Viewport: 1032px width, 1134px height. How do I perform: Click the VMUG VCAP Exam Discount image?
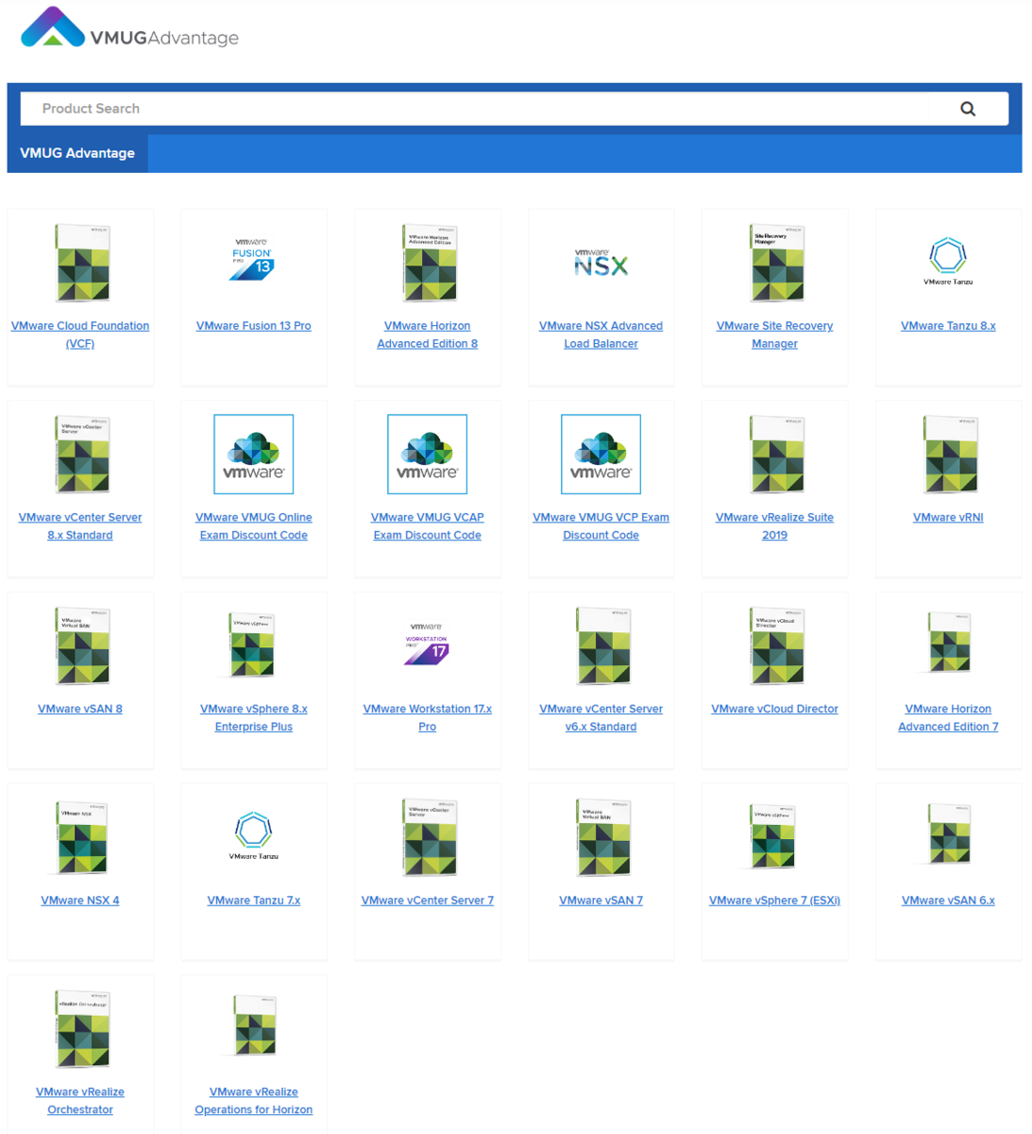click(428, 455)
